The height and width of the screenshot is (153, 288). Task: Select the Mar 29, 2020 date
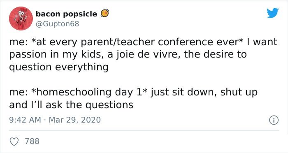[x=75, y=120]
